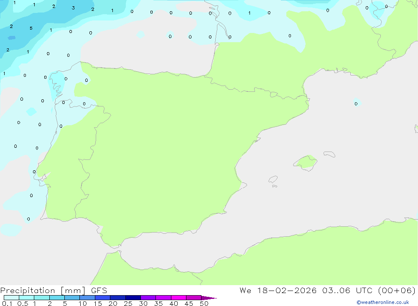The width and height of the screenshot is (418, 306).
Task: Click the 0.1–0.5 mm legend swatch
Action: [x=11, y=298]
